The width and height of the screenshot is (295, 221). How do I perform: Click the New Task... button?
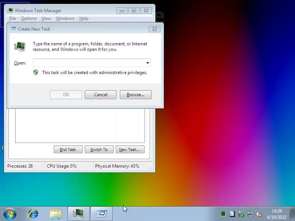[x=130, y=150]
